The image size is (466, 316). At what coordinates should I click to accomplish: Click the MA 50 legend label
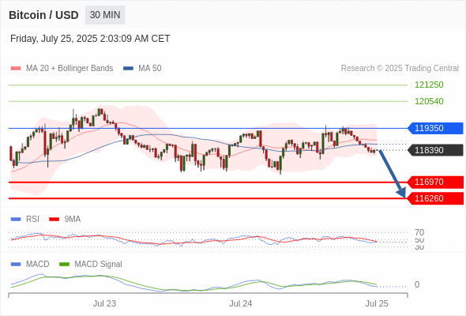[x=150, y=69]
